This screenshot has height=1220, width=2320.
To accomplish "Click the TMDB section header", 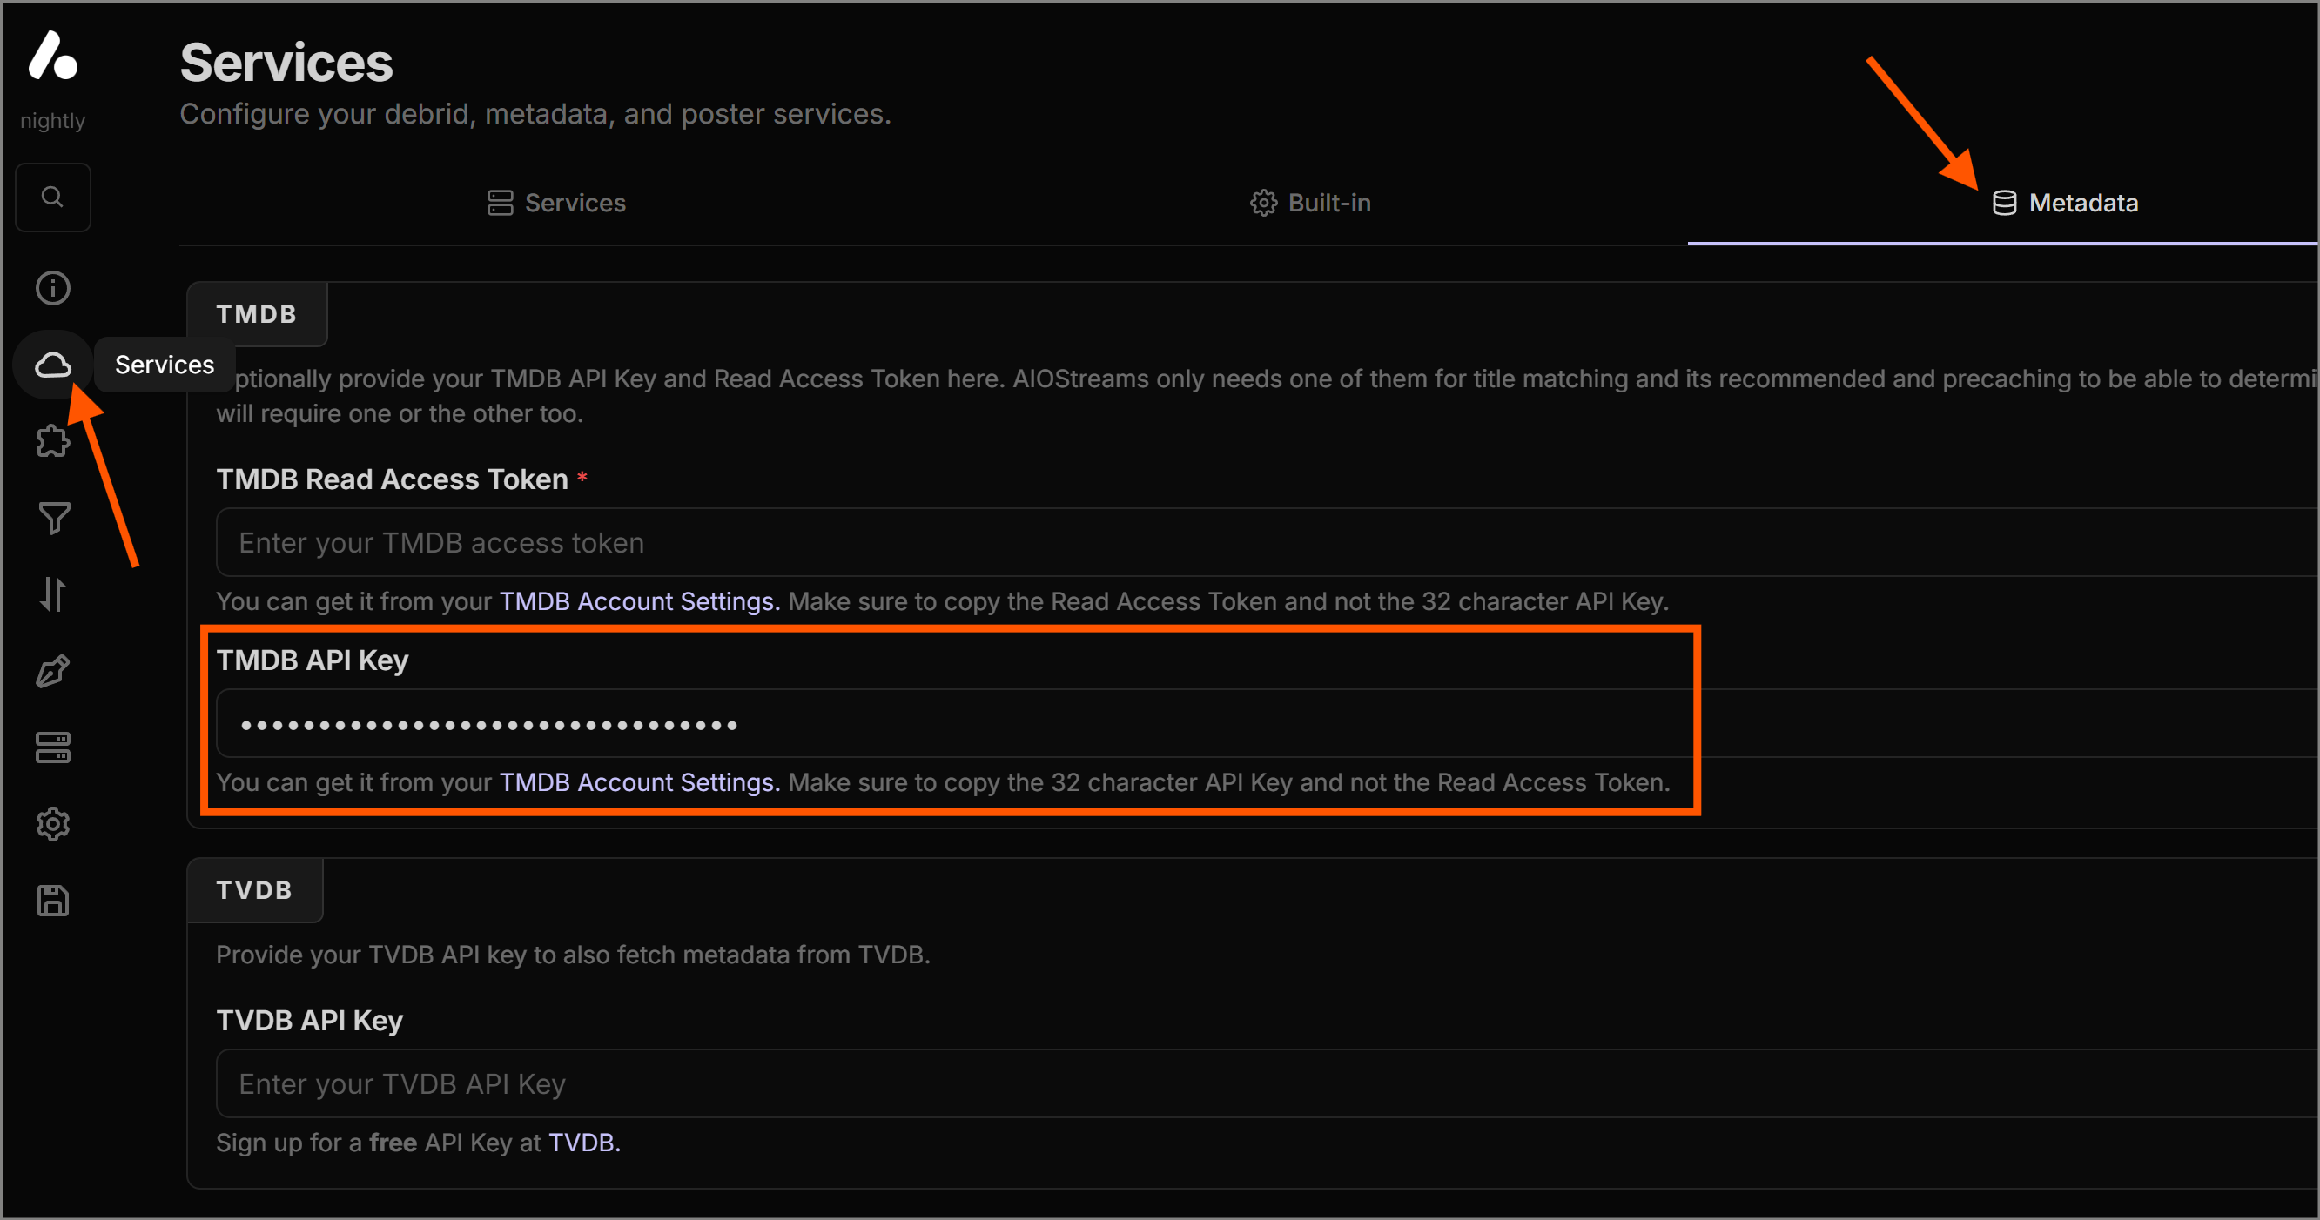I will pos(257,314).
